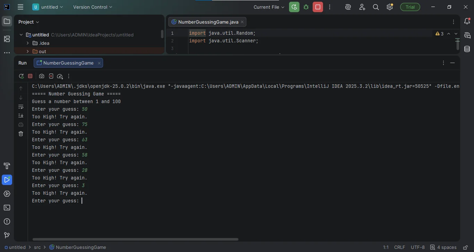The image size is (474, 252).
Task: Open the Build hammer tool window
Action: (7, 166)
